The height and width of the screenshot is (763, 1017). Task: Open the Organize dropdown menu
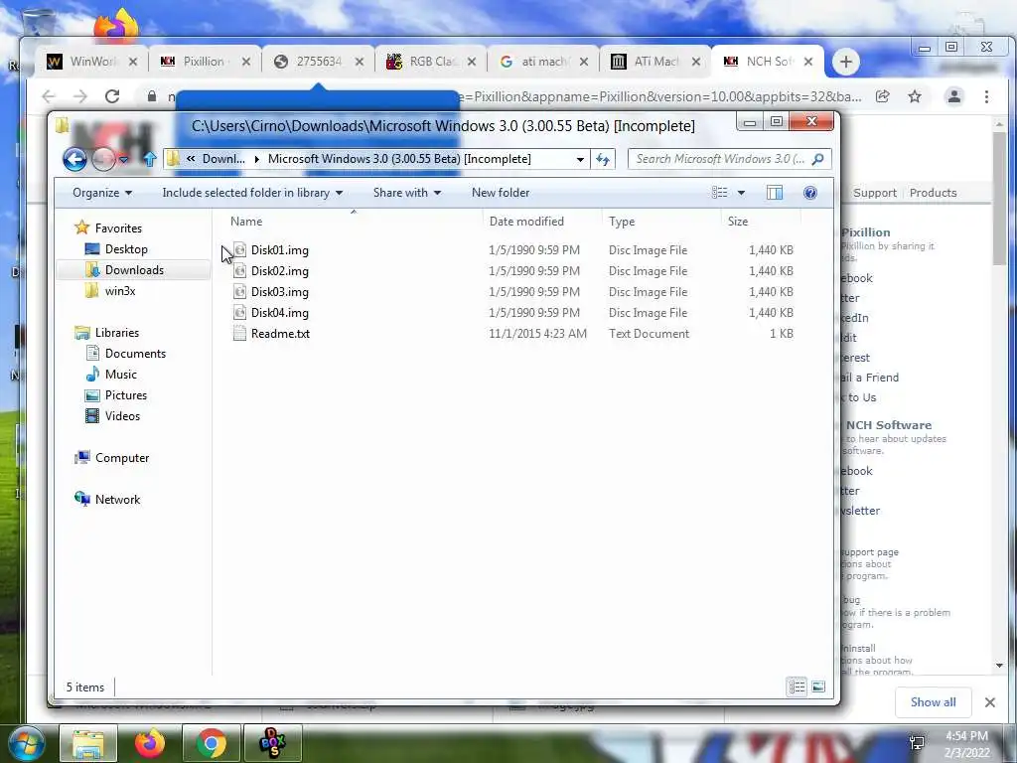[x=102, y=193]
